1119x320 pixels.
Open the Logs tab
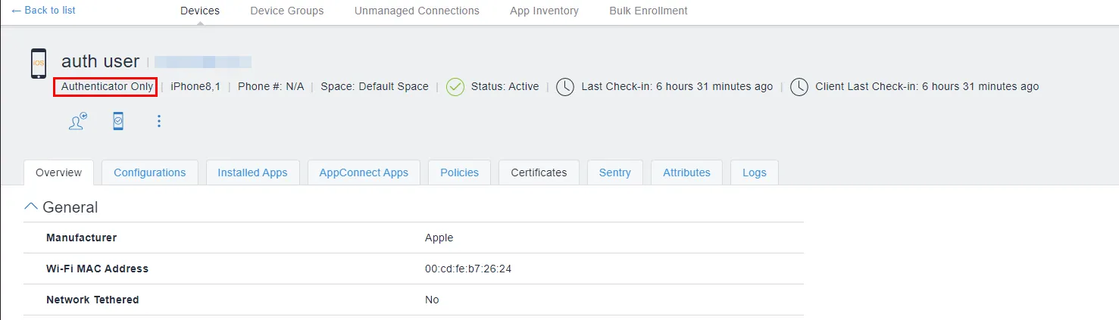pos(755,172)
